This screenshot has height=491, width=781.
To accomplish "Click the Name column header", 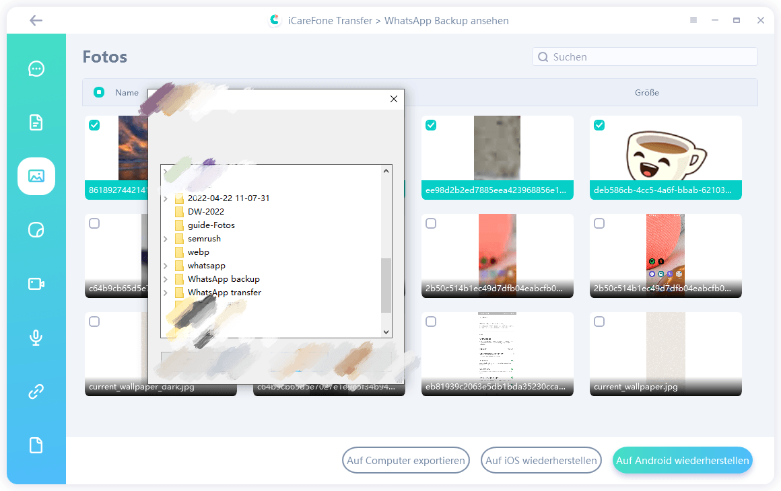I will [x=127, y=93].
